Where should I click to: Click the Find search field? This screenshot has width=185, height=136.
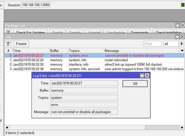[153, 44]
